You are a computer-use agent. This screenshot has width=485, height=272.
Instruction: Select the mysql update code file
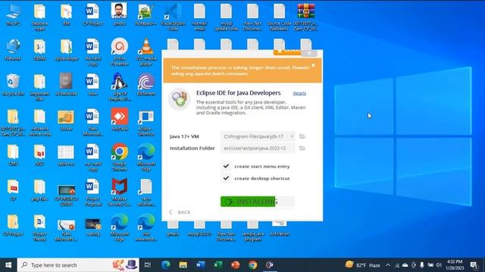pos(226,17)
